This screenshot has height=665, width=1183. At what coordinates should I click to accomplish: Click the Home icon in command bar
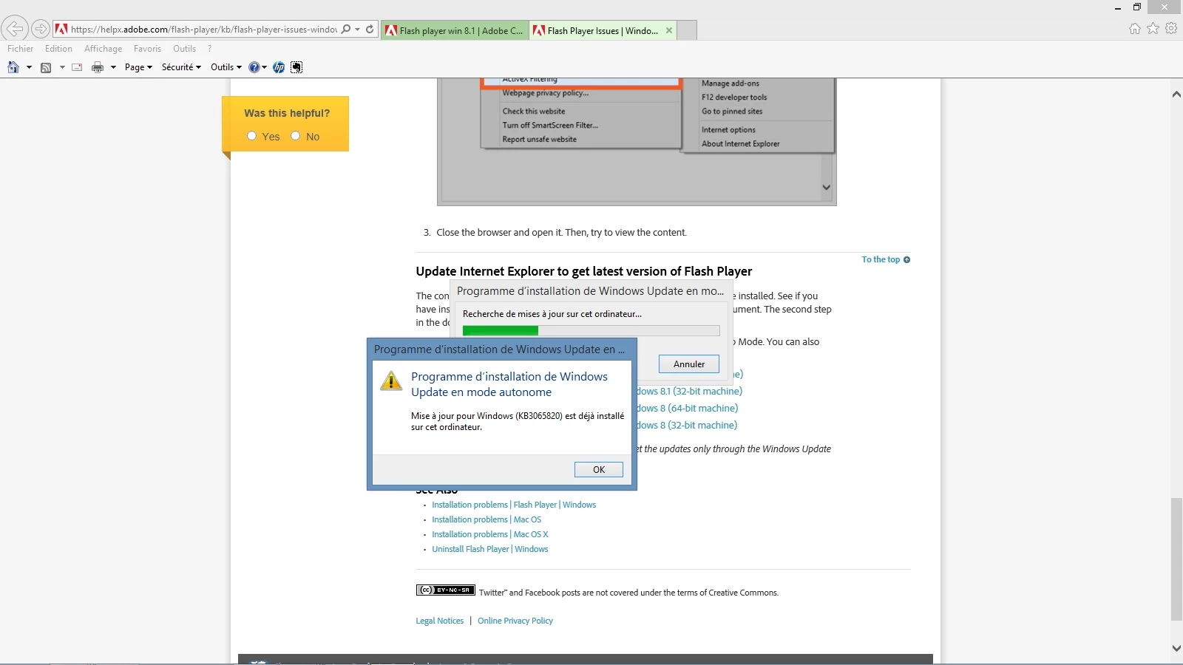point(13,67)
